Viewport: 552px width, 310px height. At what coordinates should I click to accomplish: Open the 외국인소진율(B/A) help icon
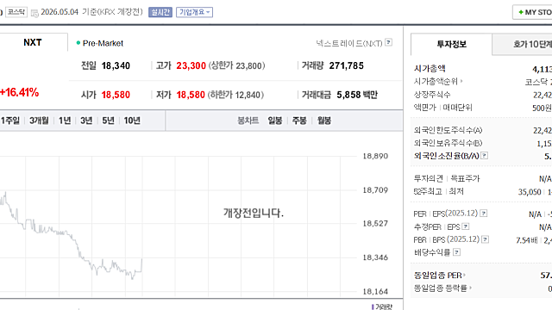coord(485,155)
